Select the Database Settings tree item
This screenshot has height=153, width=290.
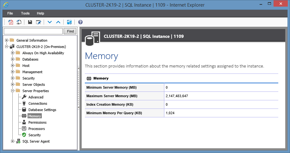point(42,110)
